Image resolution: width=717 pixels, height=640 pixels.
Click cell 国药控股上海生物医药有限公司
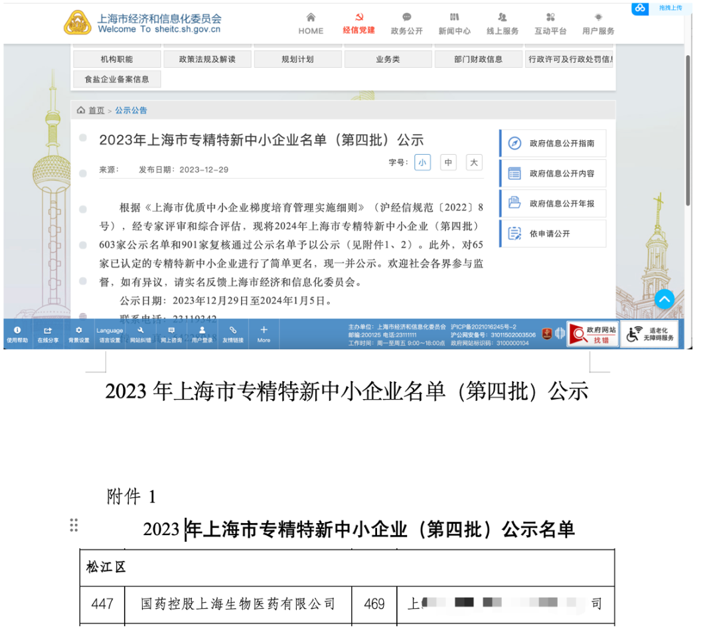click(238, 604)
